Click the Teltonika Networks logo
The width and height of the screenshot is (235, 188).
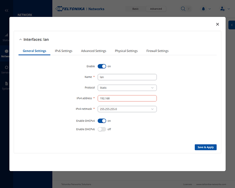pos(80,9)
